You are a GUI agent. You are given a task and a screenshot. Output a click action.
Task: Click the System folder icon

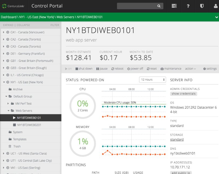[10, 132]
